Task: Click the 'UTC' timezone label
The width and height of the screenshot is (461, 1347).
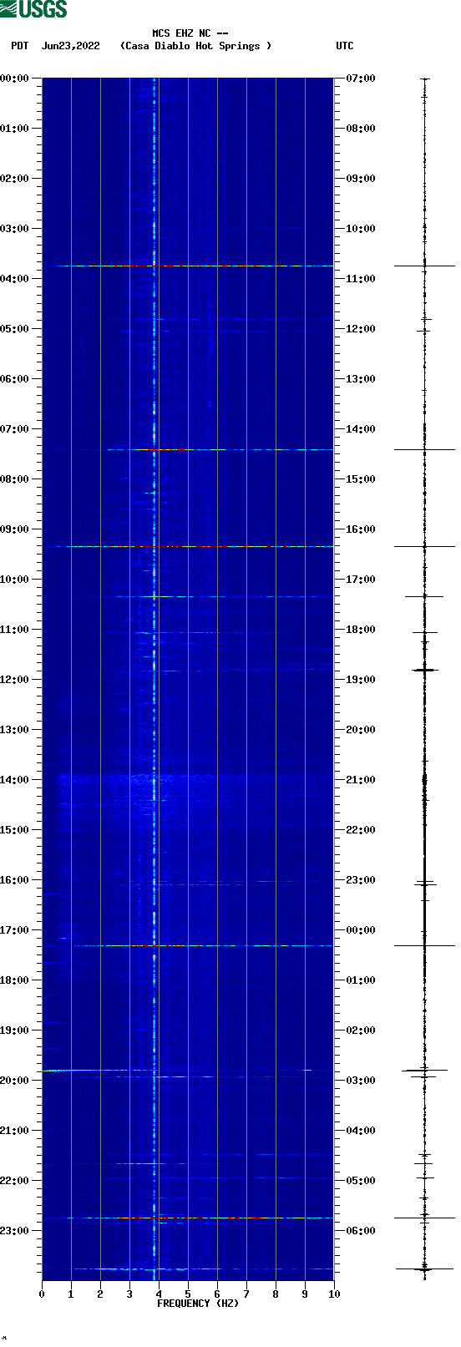Action: point(345,46)
